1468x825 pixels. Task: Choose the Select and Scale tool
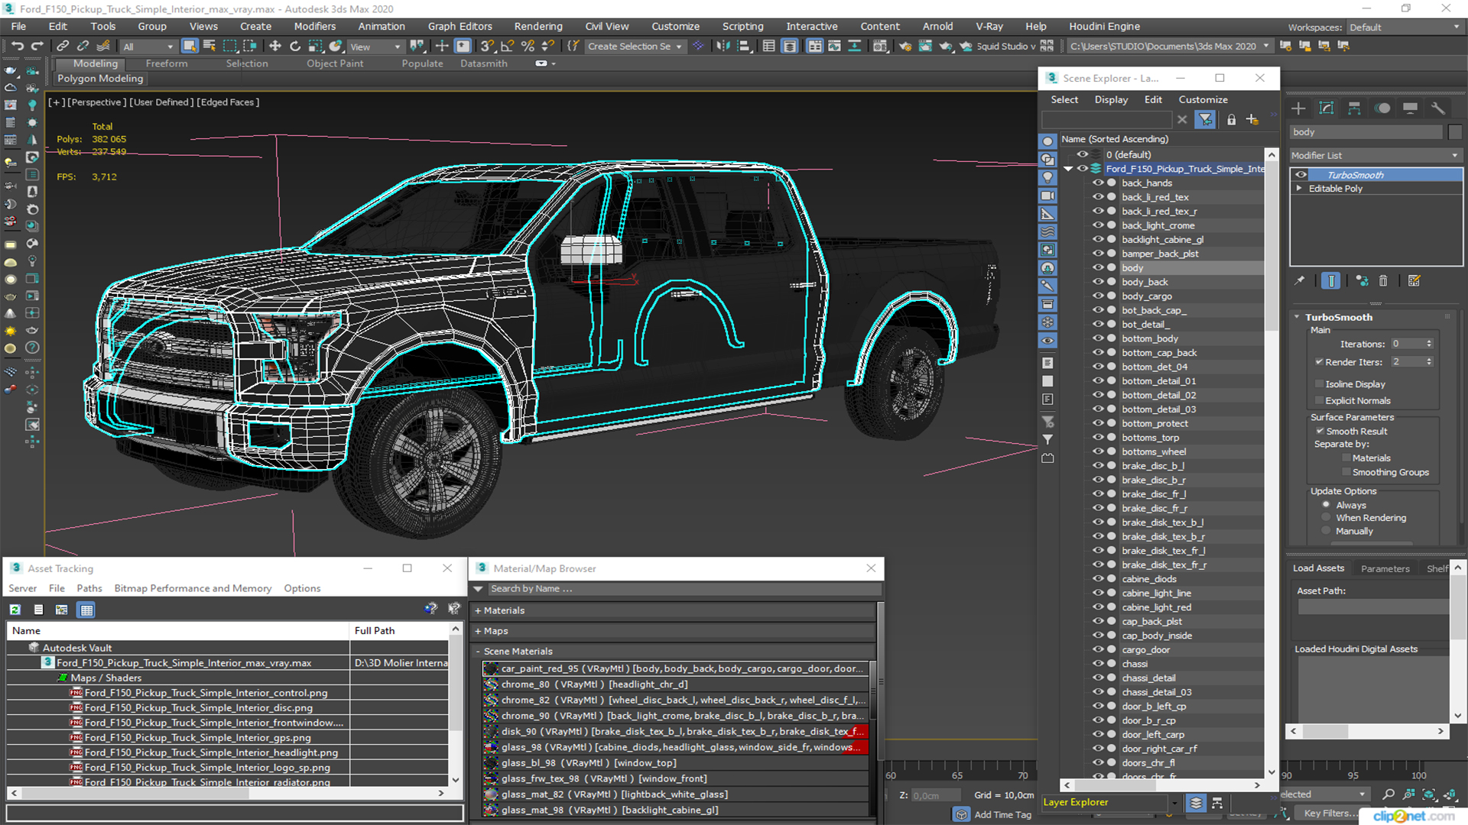pos(315,46)
